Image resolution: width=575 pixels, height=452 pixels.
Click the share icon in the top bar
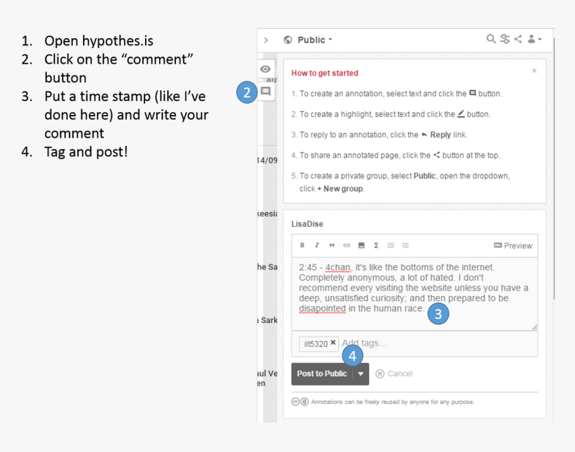(517, 39)
